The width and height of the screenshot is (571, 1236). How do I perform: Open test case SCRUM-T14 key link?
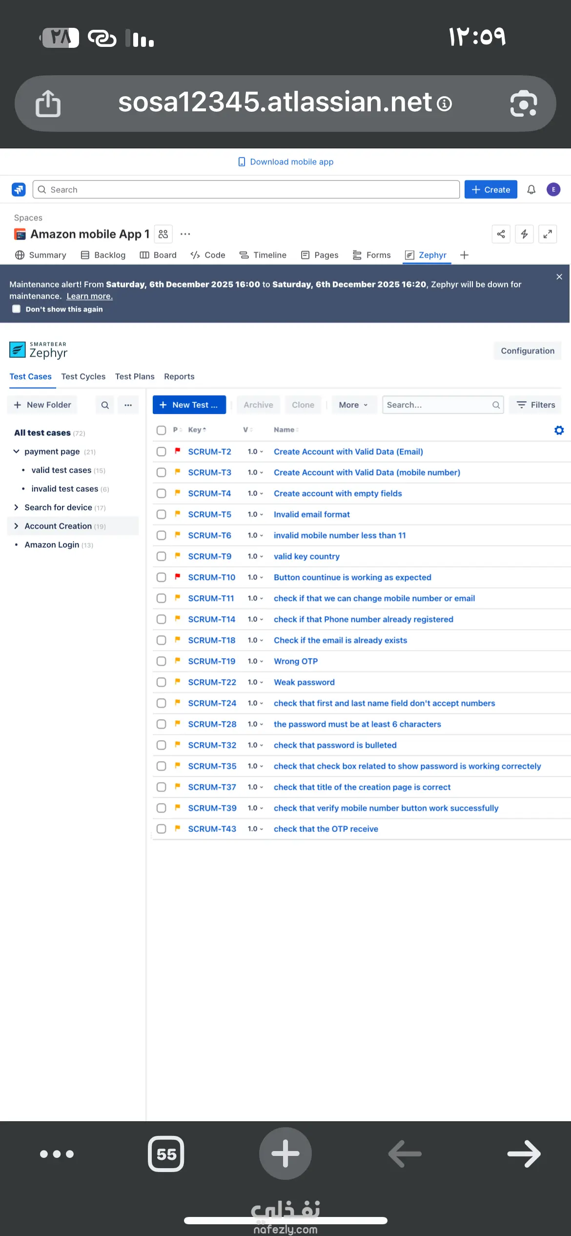pos(212,619)
